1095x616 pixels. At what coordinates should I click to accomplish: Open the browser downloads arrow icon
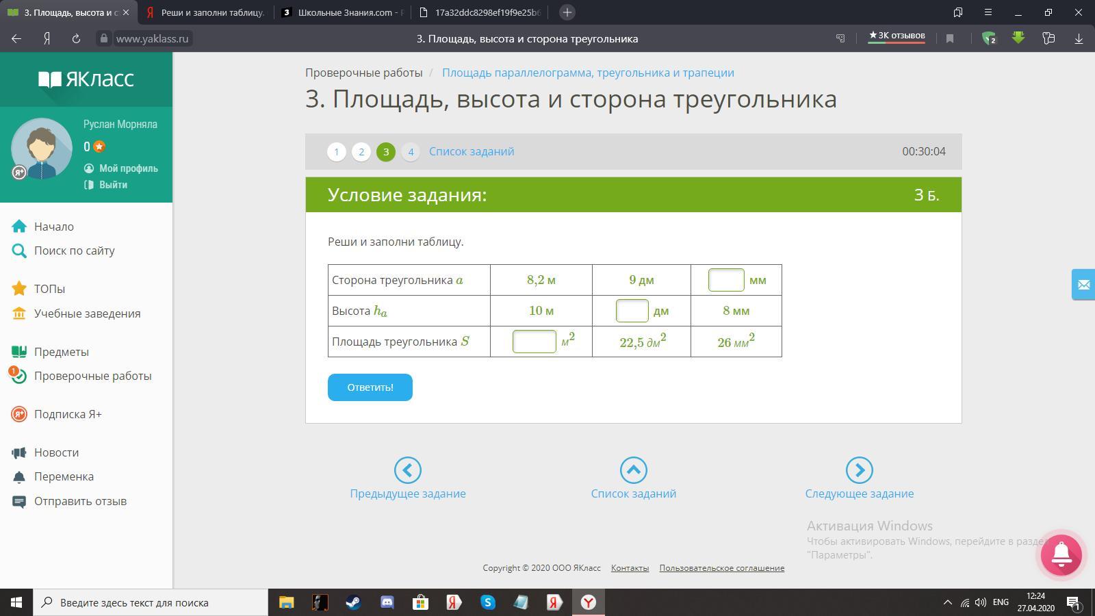pyautogui.click(x=1079, y=39)
